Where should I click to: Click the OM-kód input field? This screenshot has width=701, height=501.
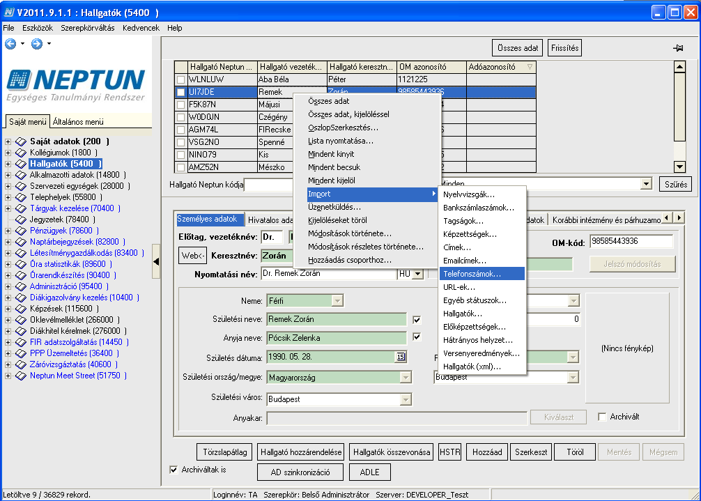[x=631, y=241]
